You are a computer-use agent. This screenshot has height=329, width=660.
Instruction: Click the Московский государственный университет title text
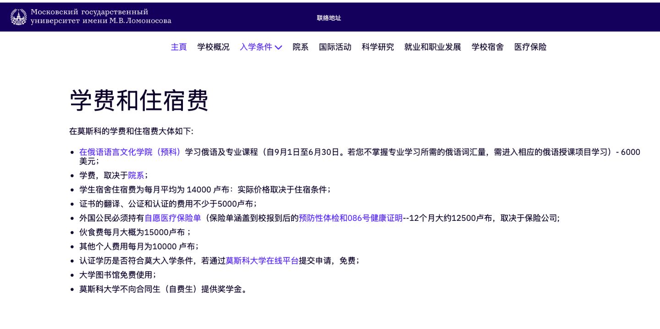101,16
